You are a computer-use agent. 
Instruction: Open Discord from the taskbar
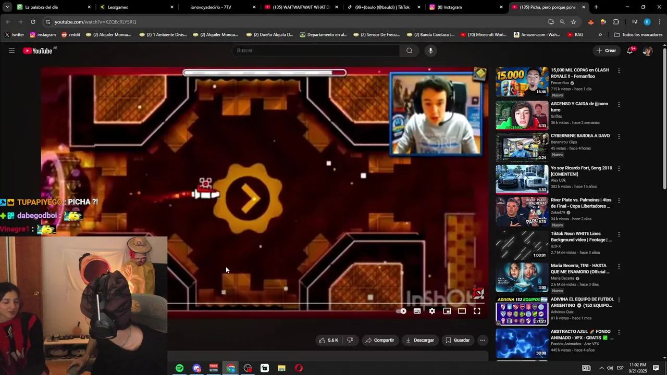point(196,368)
